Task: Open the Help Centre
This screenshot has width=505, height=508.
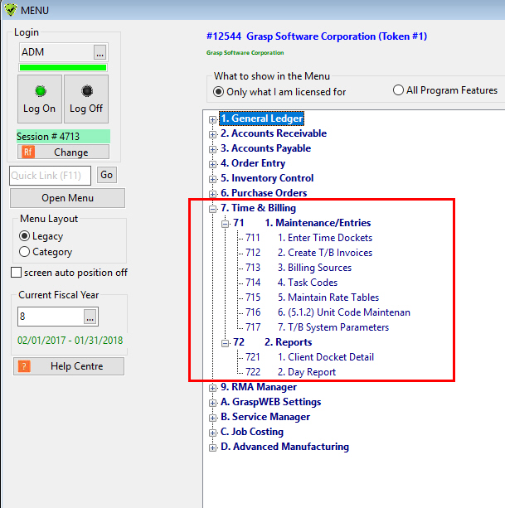Action: tap(69, 366)
